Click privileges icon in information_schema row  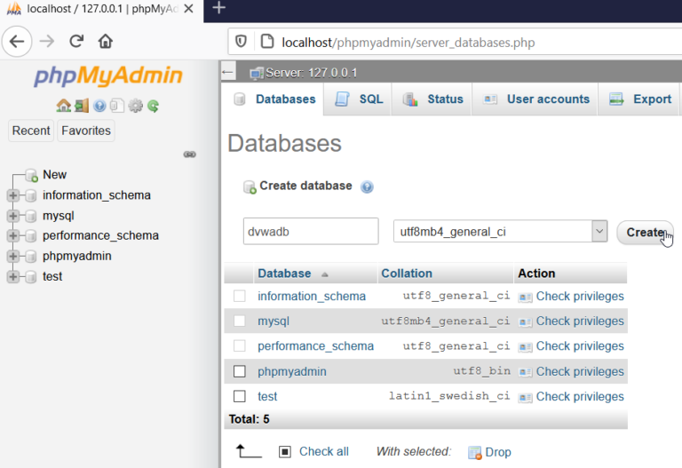(525, 297)
